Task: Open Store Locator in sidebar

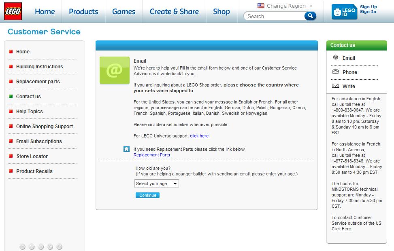Action: point(32,156)
